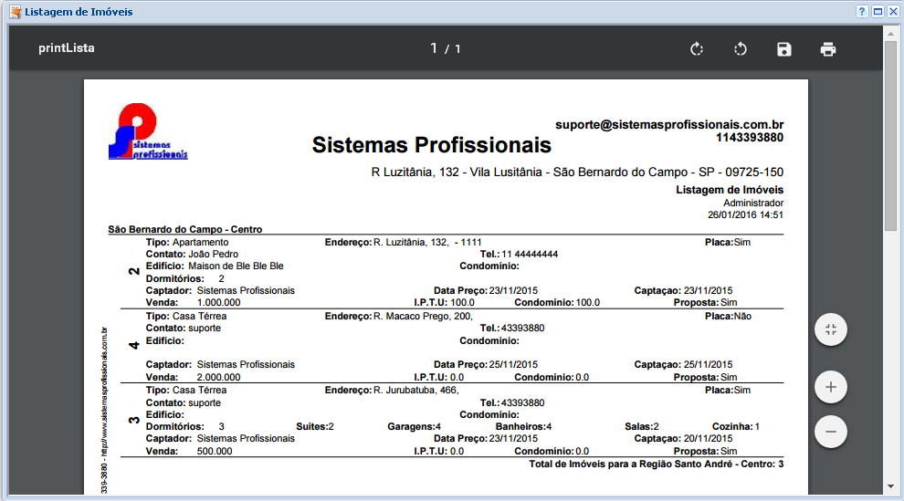Image resolution: width=904 pixels, height=501 pixels.
Task: Rotate the PDF clockwise
Action: 697,49
